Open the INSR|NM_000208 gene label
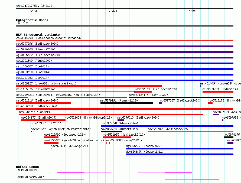This screenshot has width=241, height=183. [28, 170]
